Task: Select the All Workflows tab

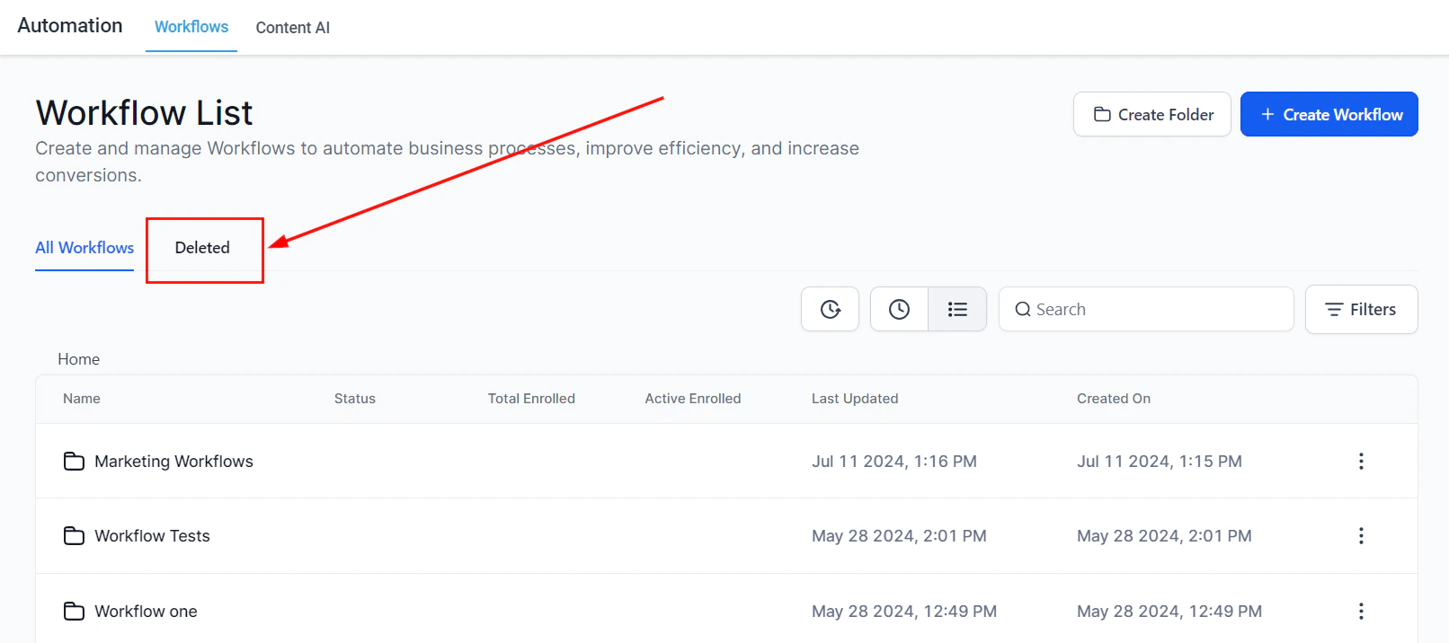Action: click(84, 248)
